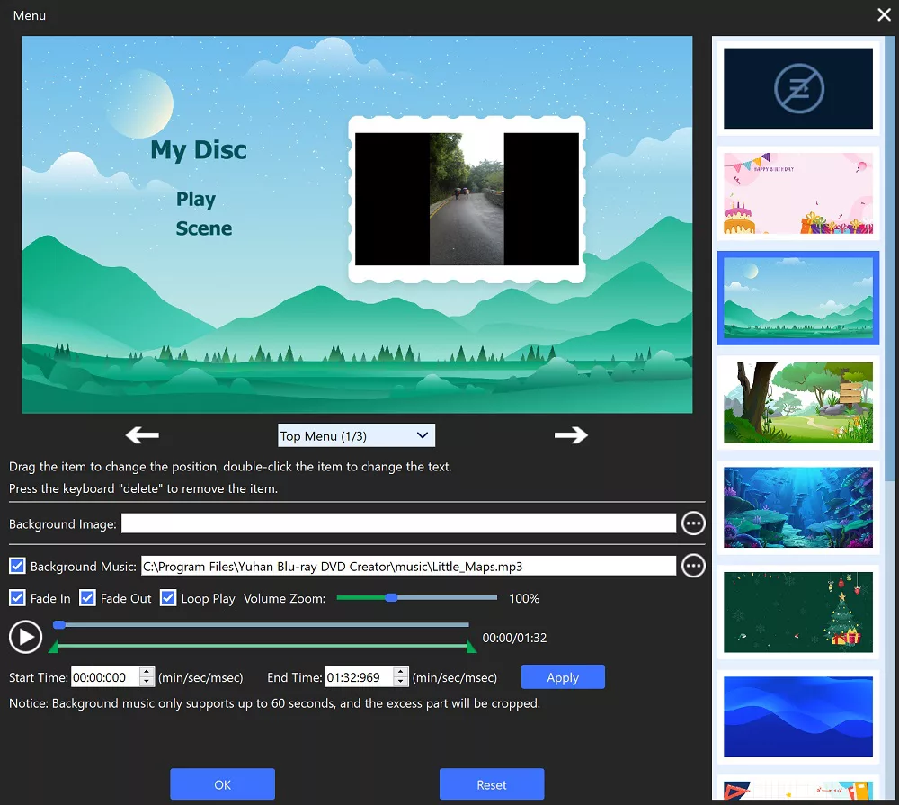Click inside the End Time field

(359, 677)
